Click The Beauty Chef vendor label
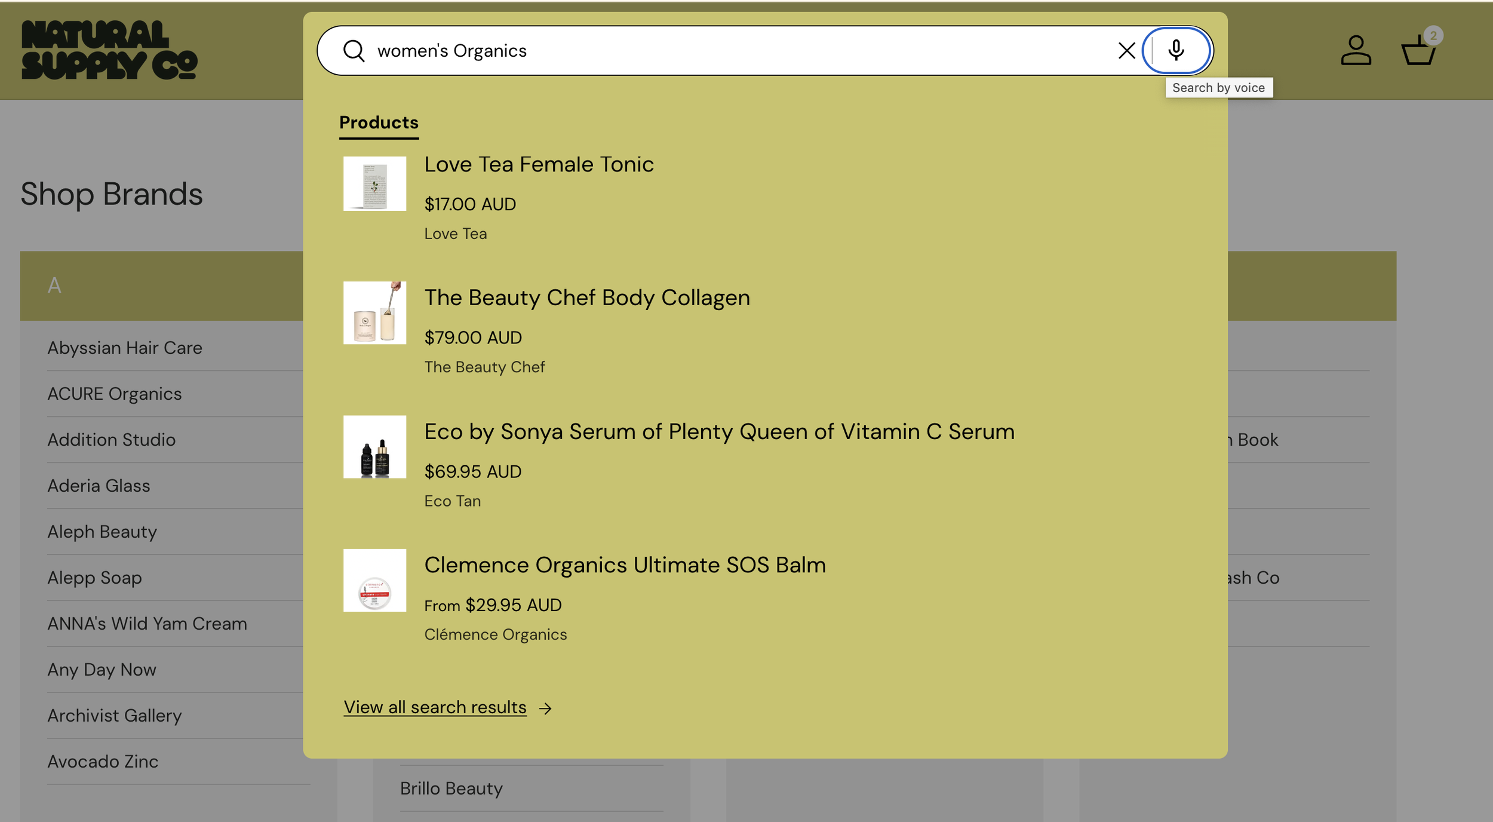The width and height of the screenshot is (1493, 822). 484,367
